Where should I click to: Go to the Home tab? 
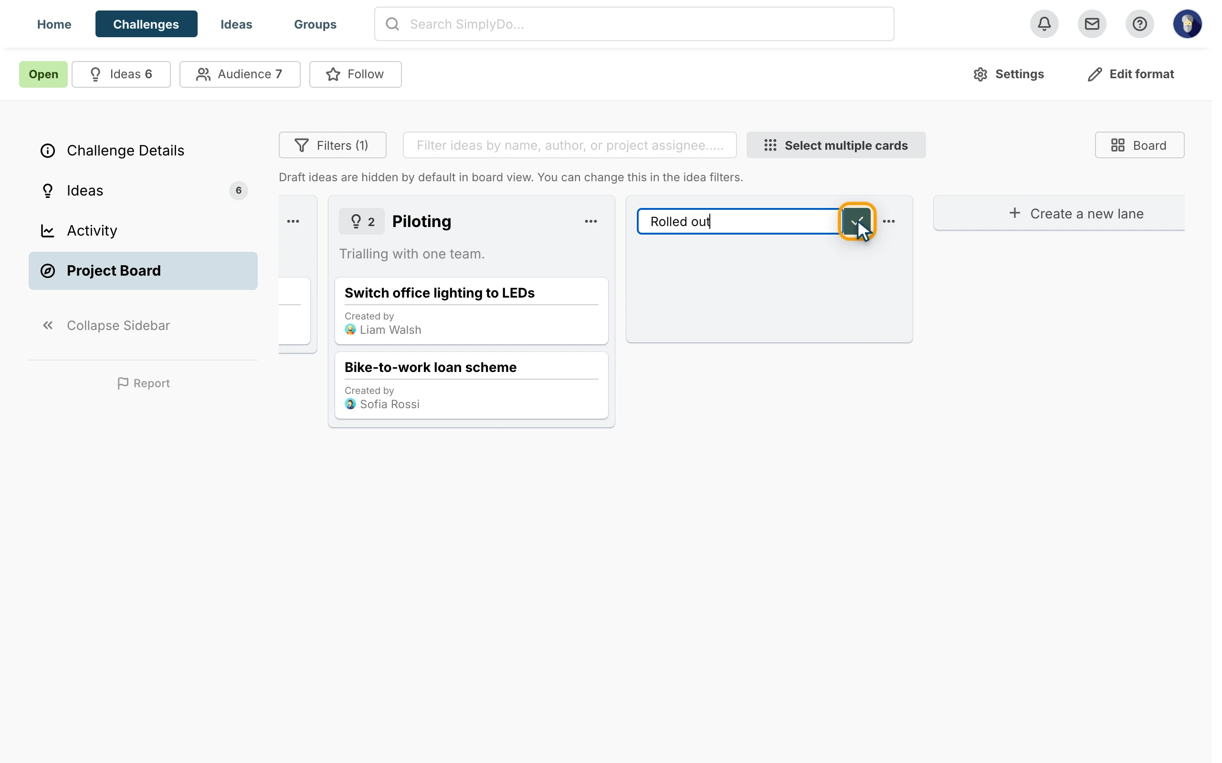click(54, 24)
